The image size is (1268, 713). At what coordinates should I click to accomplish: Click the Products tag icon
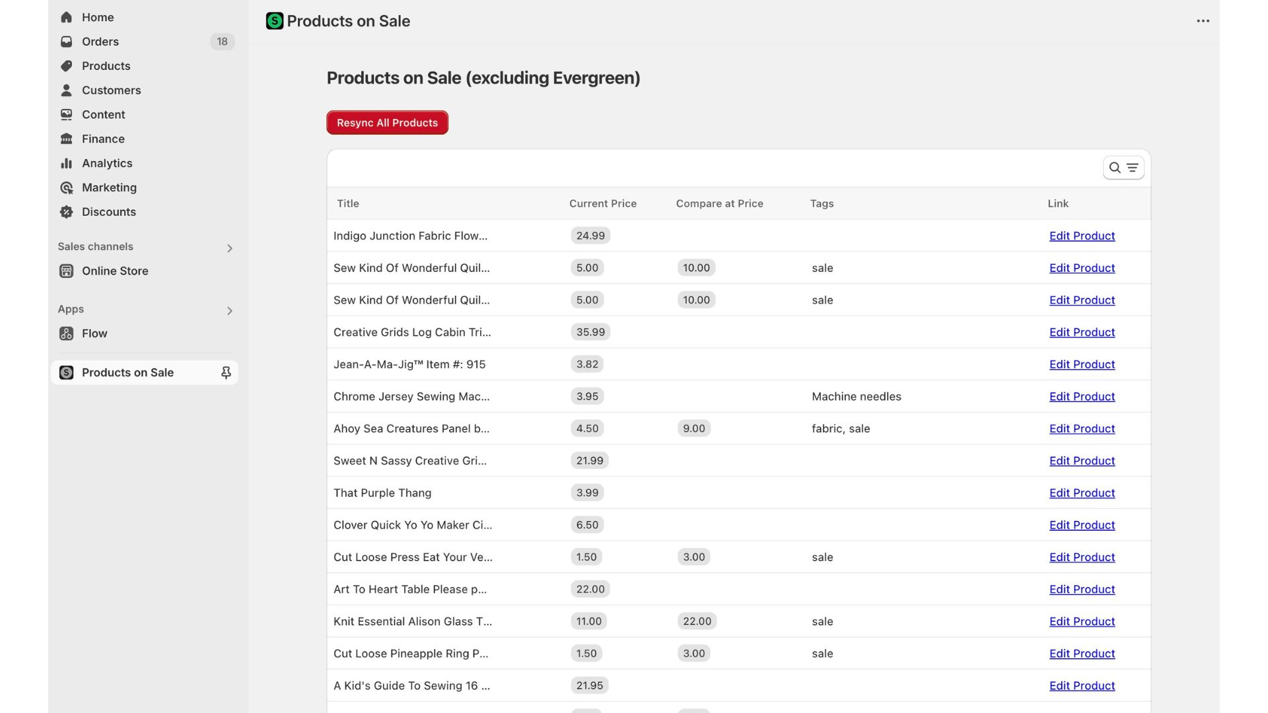[66, 66]
